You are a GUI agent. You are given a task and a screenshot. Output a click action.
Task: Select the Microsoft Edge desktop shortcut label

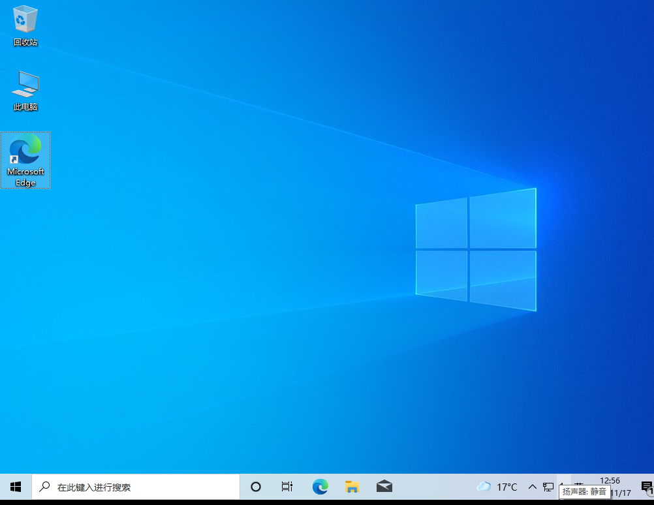(x=25, y=176)
